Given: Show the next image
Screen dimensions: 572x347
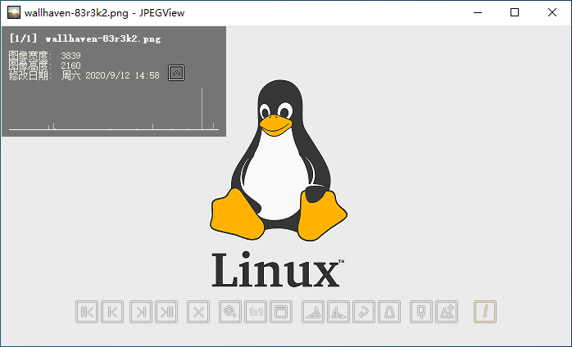Looking at the screenshot, I should [141, 312].
